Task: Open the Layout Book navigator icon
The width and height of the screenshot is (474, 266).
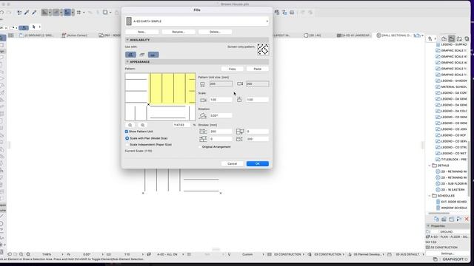Action: tap(459, 38)
